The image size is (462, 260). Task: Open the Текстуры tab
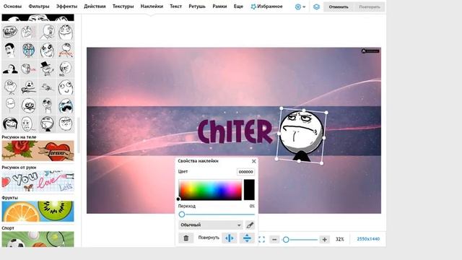click(x=123, y=6)
